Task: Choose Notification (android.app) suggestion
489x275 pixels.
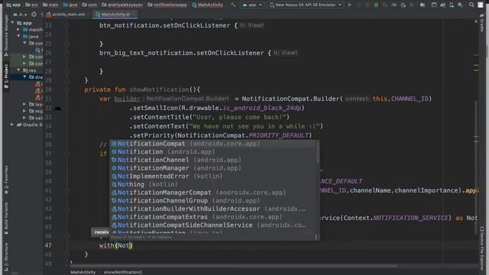Action: 212,152
